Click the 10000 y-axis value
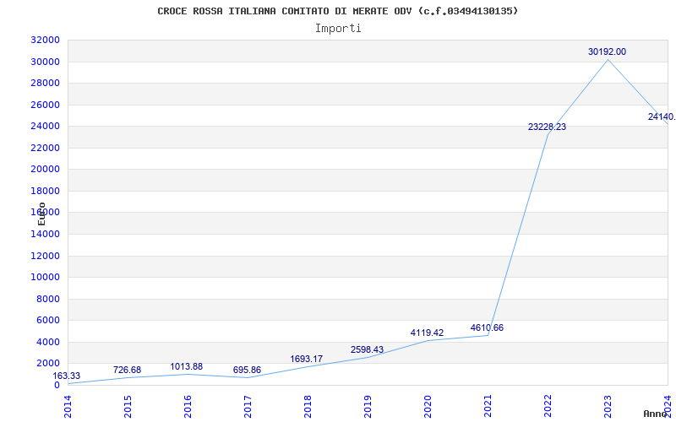 coord(45,278)
